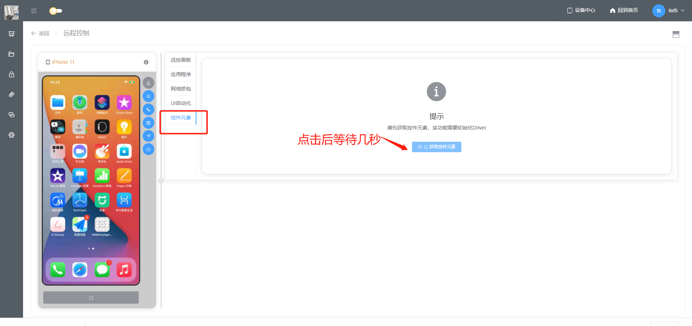692x326 pixels.
Task: Open the paperclip icon in left sidebar
Action: pyautogui.click(x=12, y=94)
